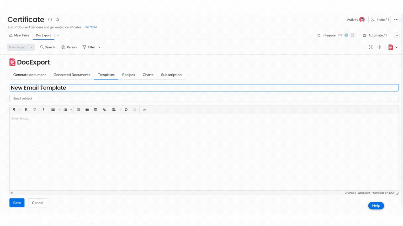
Task: Redo last edit in editor
Action: [135, 110]
